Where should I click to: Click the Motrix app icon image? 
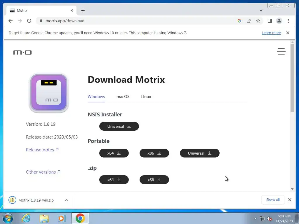(x=49, y=93)
